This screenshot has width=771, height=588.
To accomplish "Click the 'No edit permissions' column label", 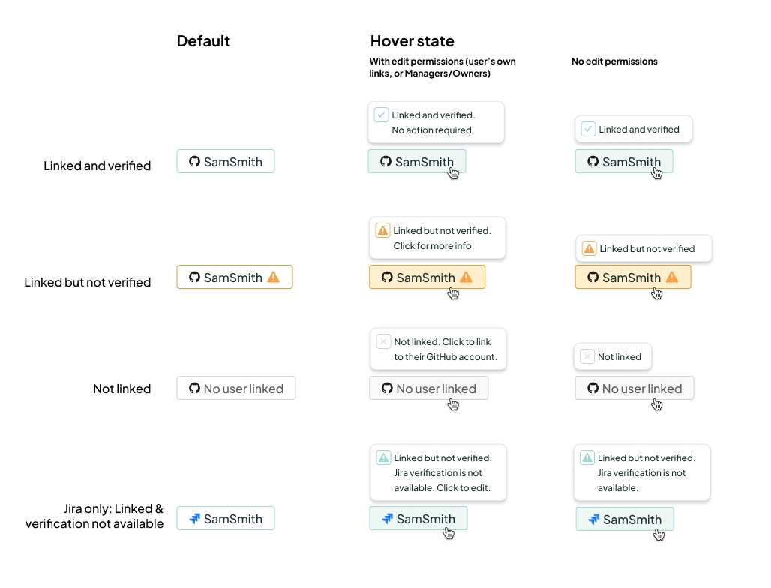I will pos(614,61).
